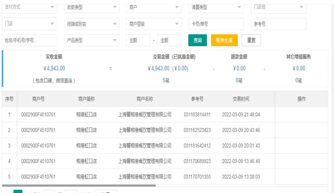Image resolution: width=334 pixels, height=193 pixels.
Task: Click the table's horizontal scrollbar
Action: coord(79,185)
